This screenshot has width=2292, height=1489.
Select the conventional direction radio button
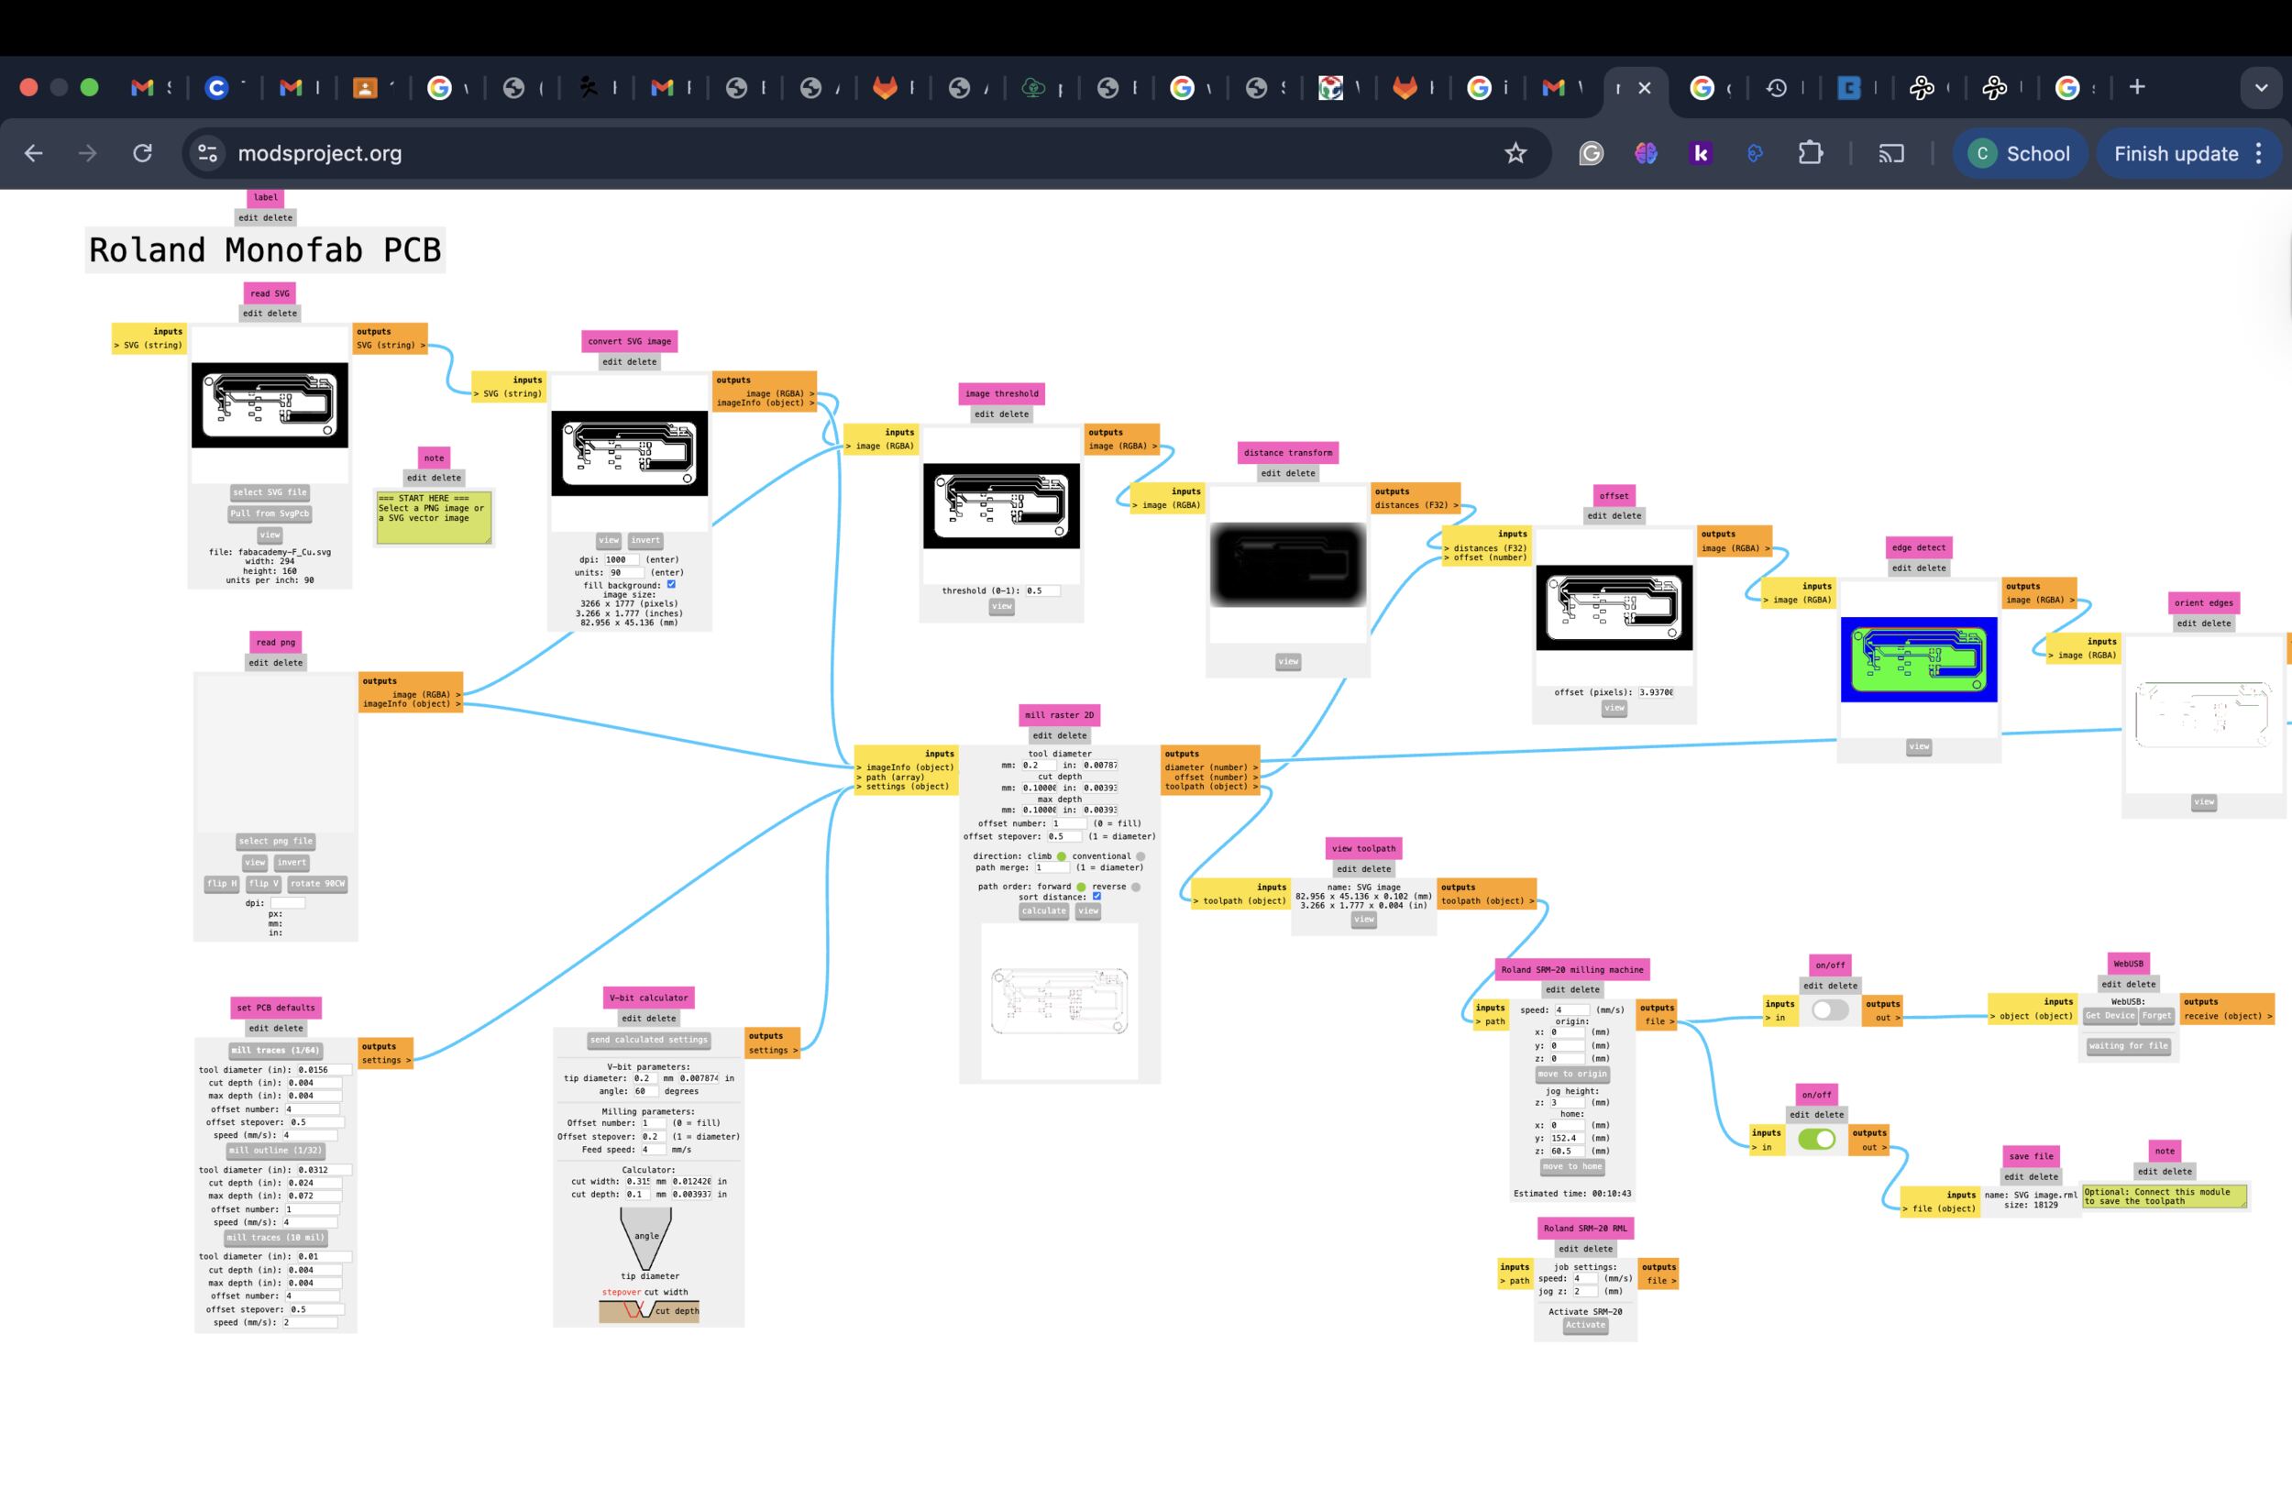(x=1140, y=856)
